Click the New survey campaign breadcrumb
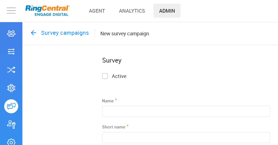 pyautogui.click(x=125, y=34)
